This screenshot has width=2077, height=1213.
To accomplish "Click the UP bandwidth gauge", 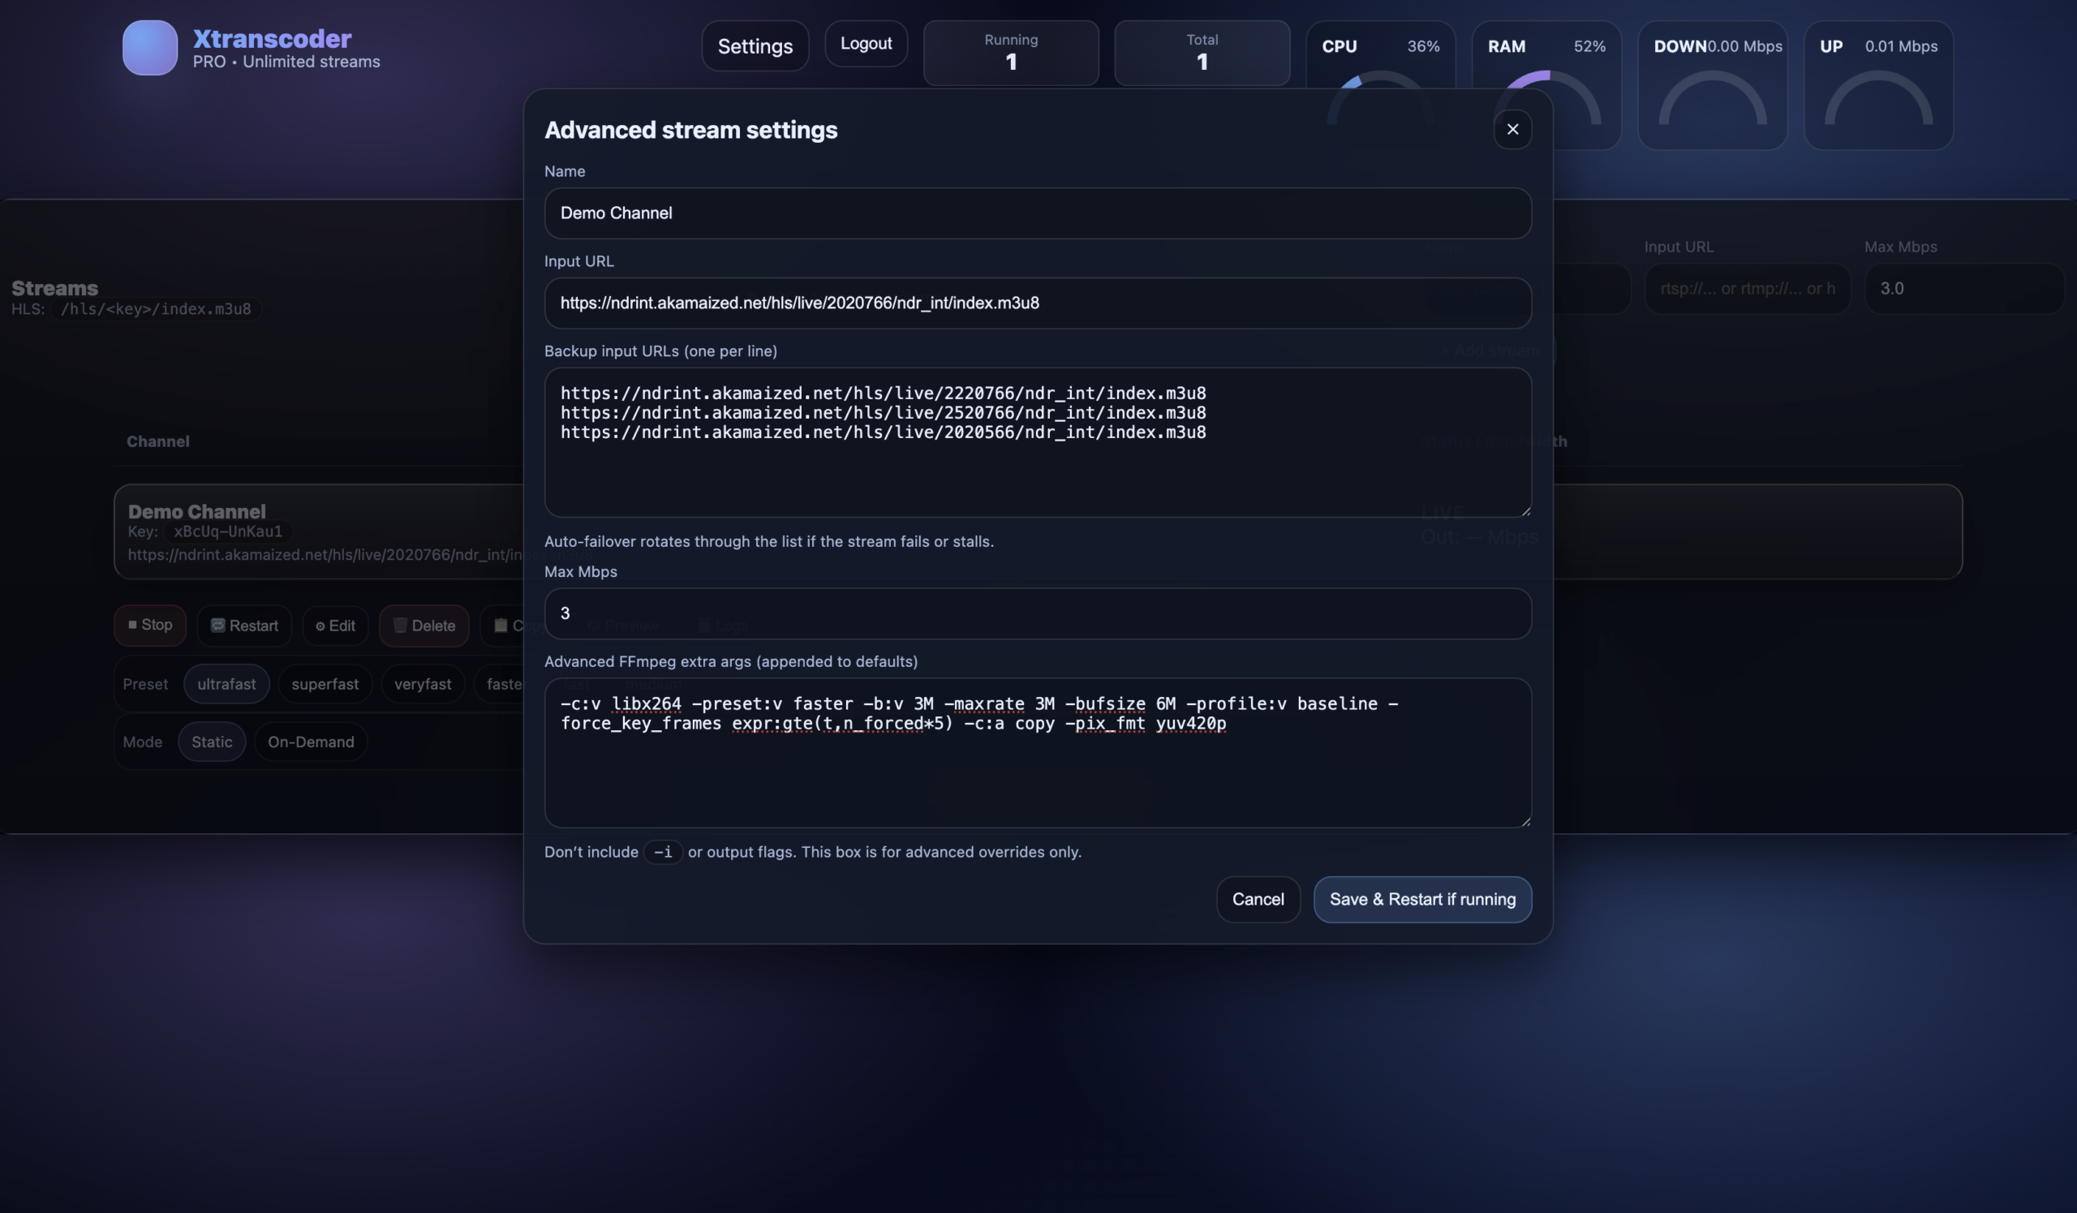I will [1878, 85].
